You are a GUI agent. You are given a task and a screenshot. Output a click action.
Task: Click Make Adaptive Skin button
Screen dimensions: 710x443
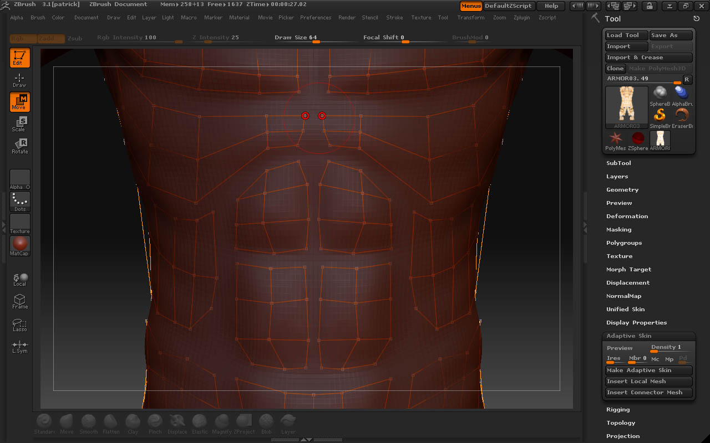[x=649, y=370]
